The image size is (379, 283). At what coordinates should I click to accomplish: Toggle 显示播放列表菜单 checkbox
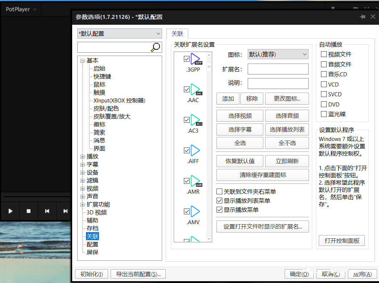(219, 201)
